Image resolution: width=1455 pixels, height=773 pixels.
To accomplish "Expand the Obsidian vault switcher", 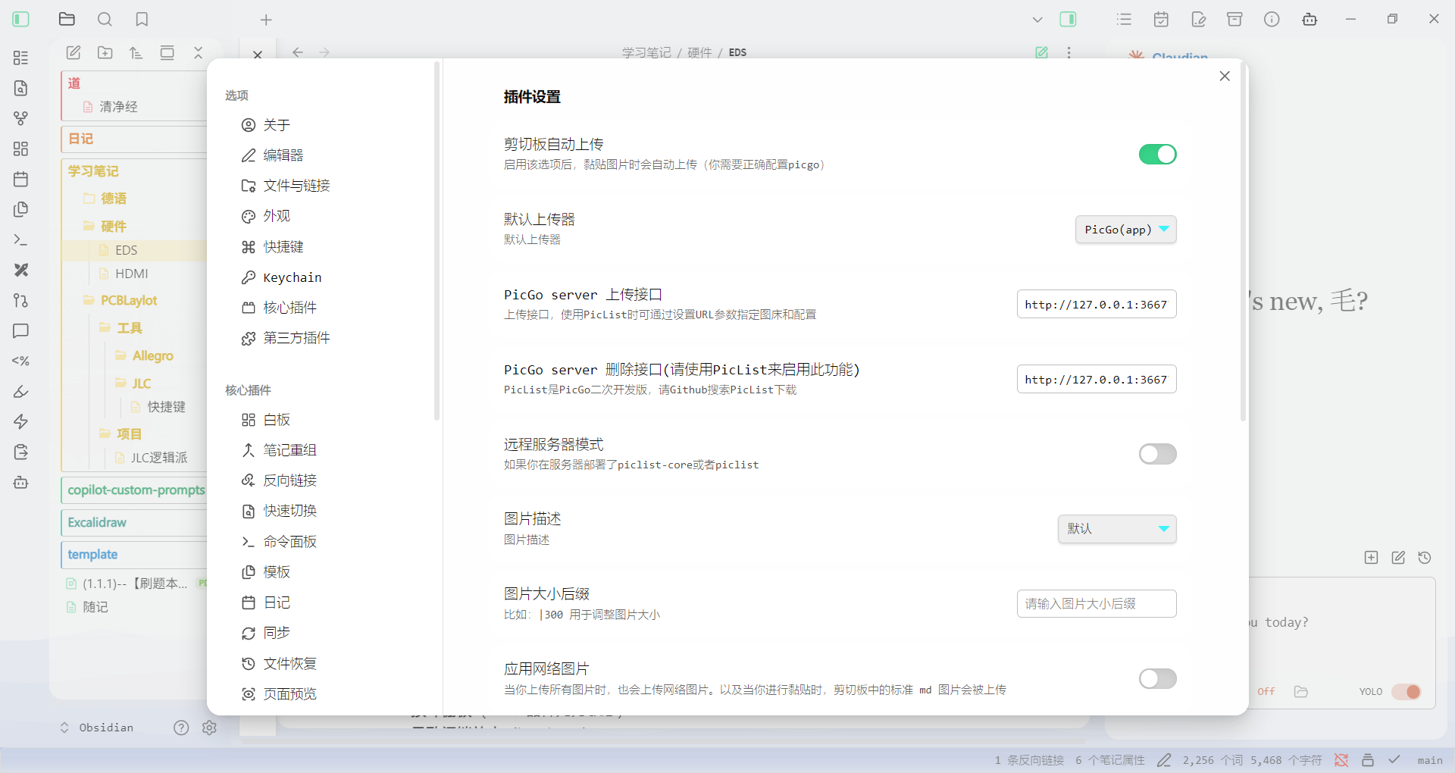I will [97, 728].
